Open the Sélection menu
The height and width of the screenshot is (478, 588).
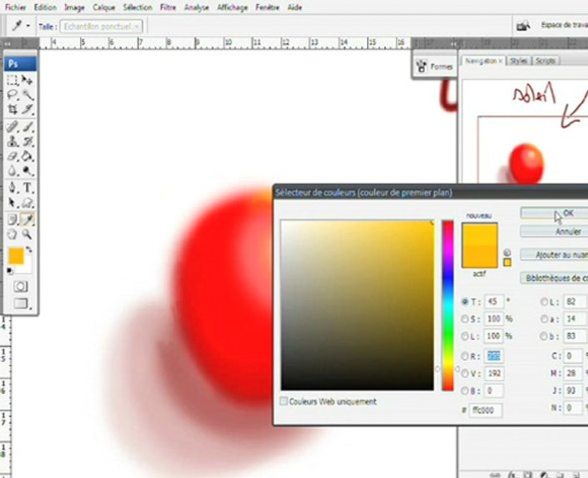point(138,7)
